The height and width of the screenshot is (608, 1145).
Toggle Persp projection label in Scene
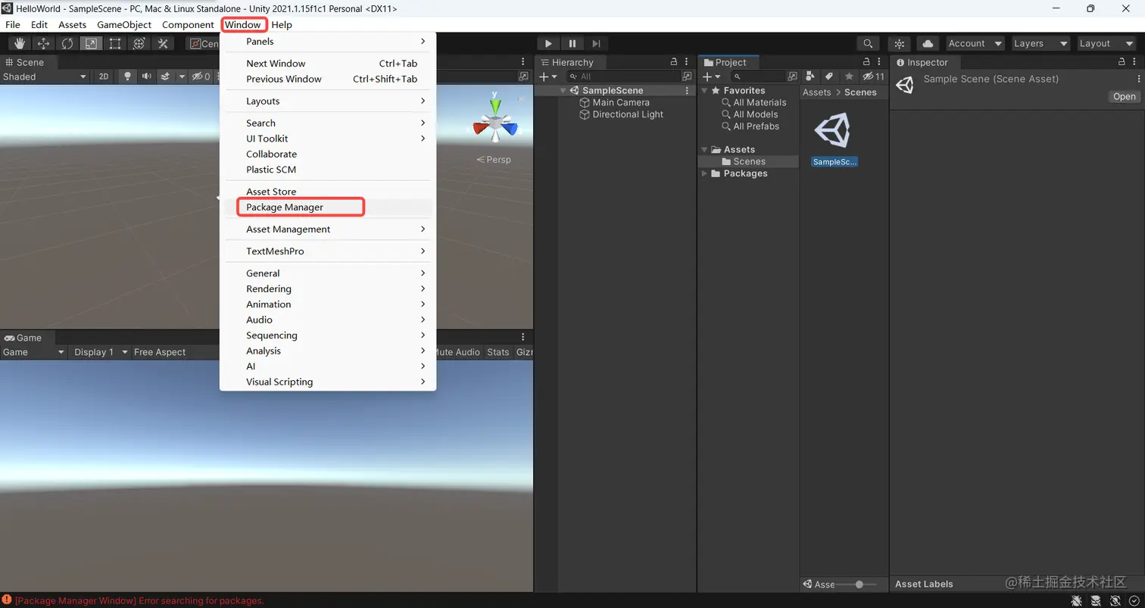[494, 160]
